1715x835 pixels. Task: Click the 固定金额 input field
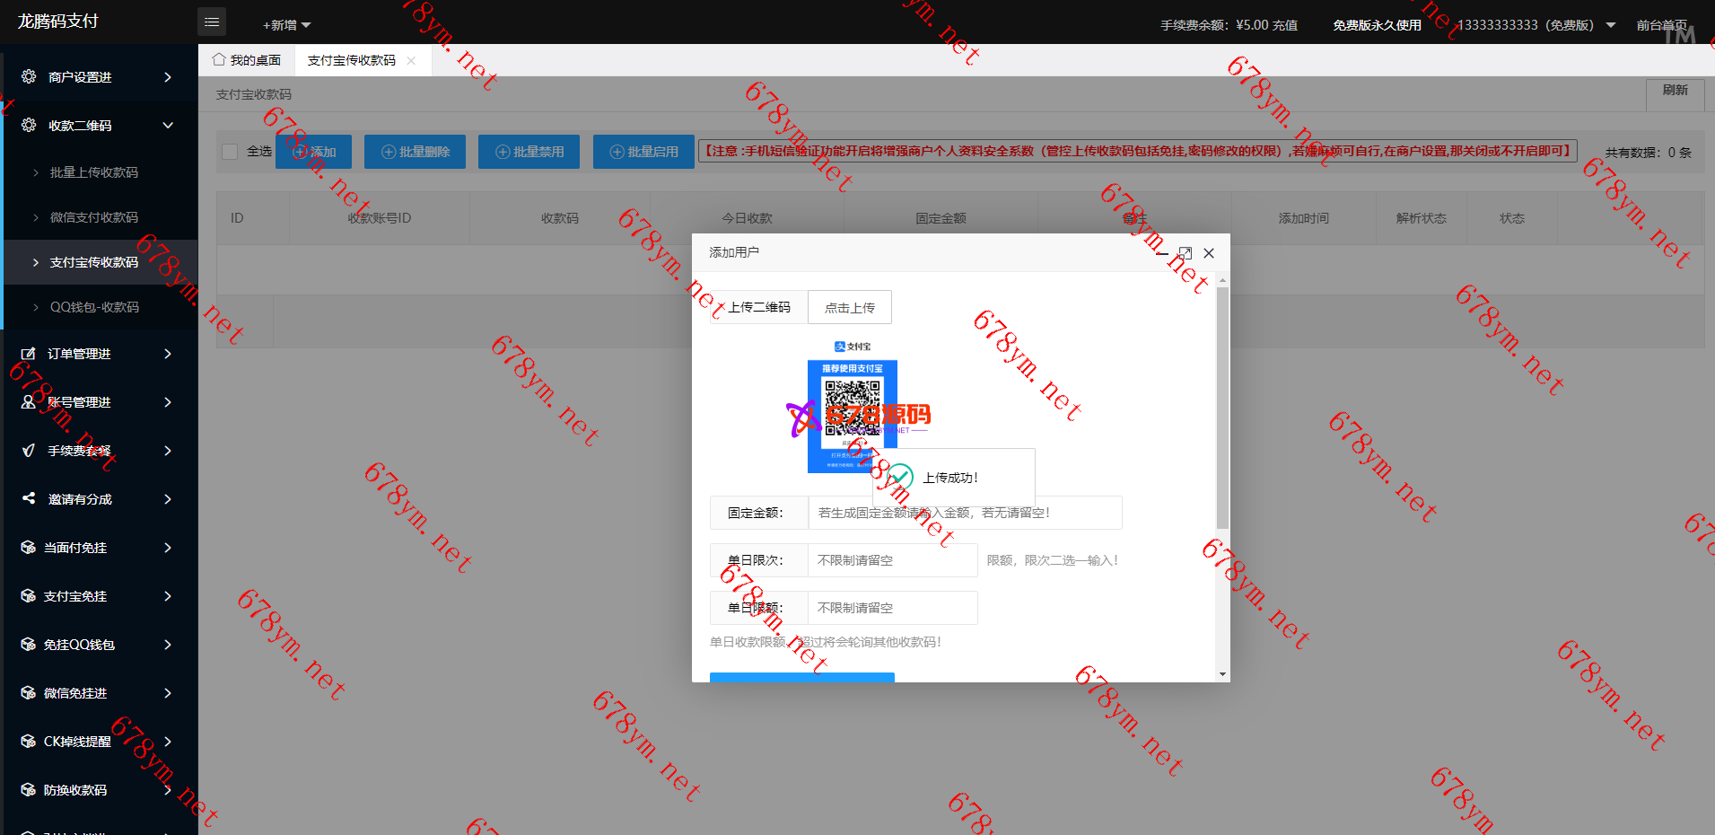coord(964,513)
